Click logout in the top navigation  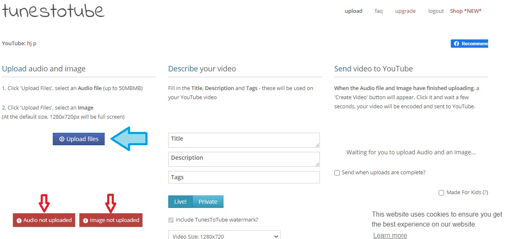436,11
